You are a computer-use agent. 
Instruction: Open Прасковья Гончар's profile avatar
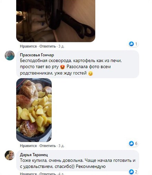10,56
